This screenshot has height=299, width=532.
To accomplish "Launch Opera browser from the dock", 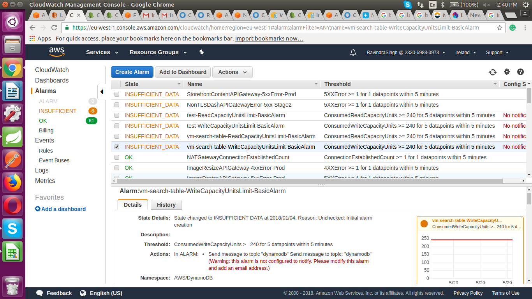I will [x=12, y=205].
